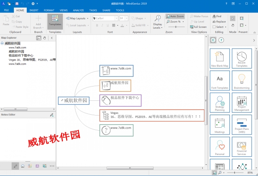This screenshot has width=258, height=176.
Task: Open the Templates gallery button
Action: pos(55,21)
